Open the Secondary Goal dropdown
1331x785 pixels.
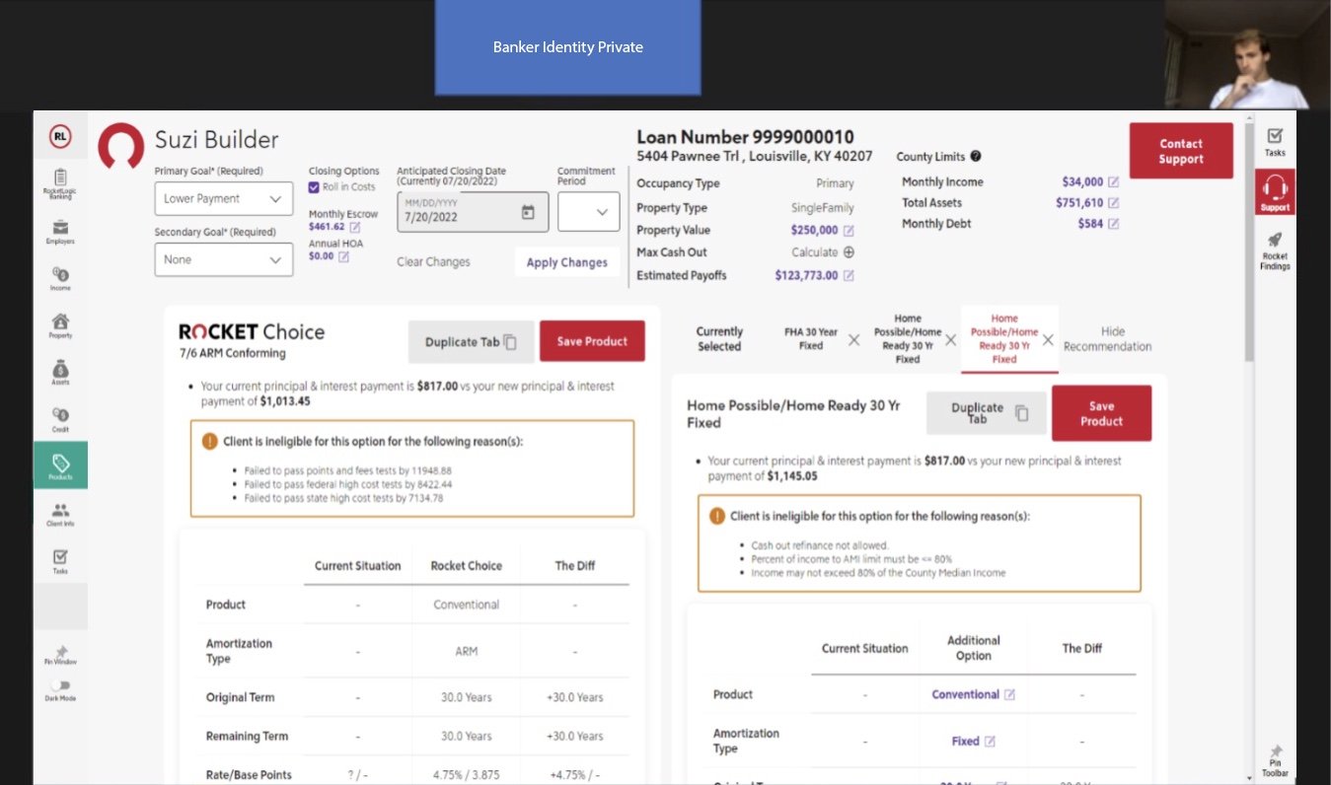224,259
